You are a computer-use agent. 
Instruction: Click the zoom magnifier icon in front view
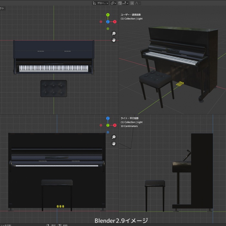[114, 137]
